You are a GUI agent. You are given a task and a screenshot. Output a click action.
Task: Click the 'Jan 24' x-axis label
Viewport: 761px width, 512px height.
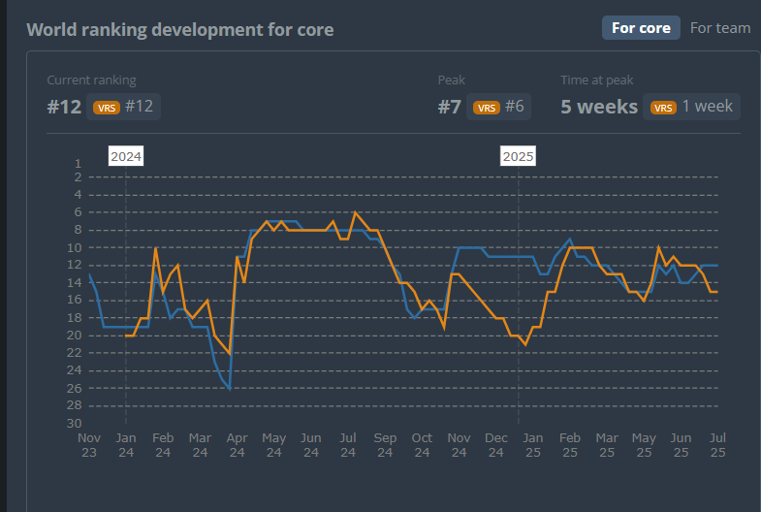coord(126,445)
